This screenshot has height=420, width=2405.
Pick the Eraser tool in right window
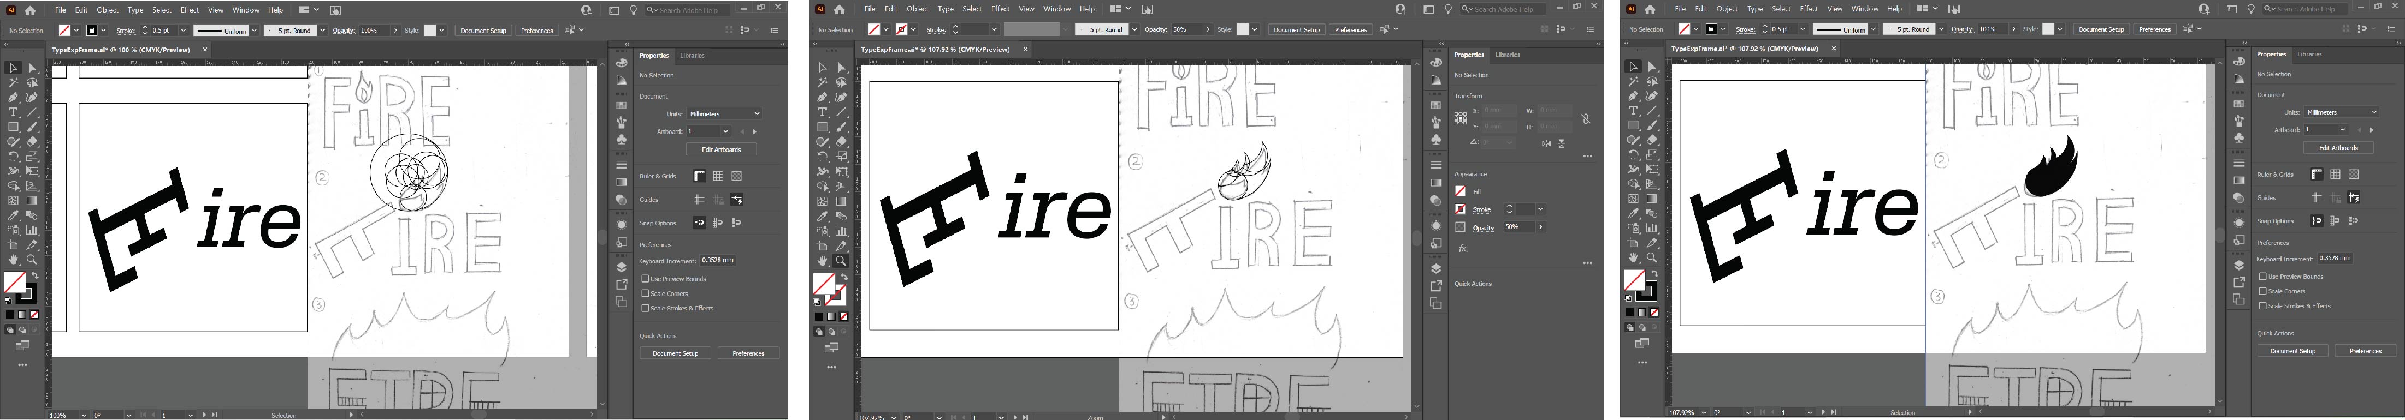pyautogui.click(x=1652, y=140)
